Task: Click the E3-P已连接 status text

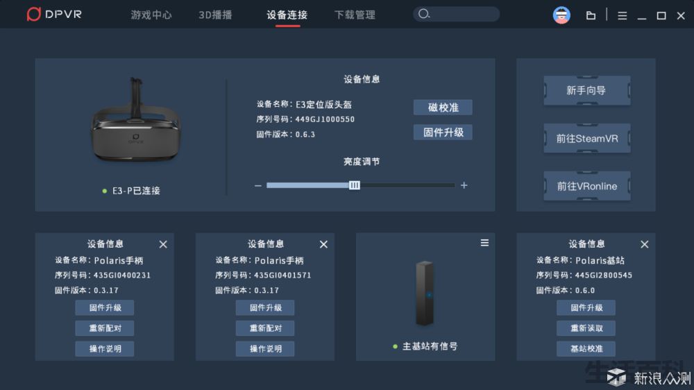Action: coord(136,191)
